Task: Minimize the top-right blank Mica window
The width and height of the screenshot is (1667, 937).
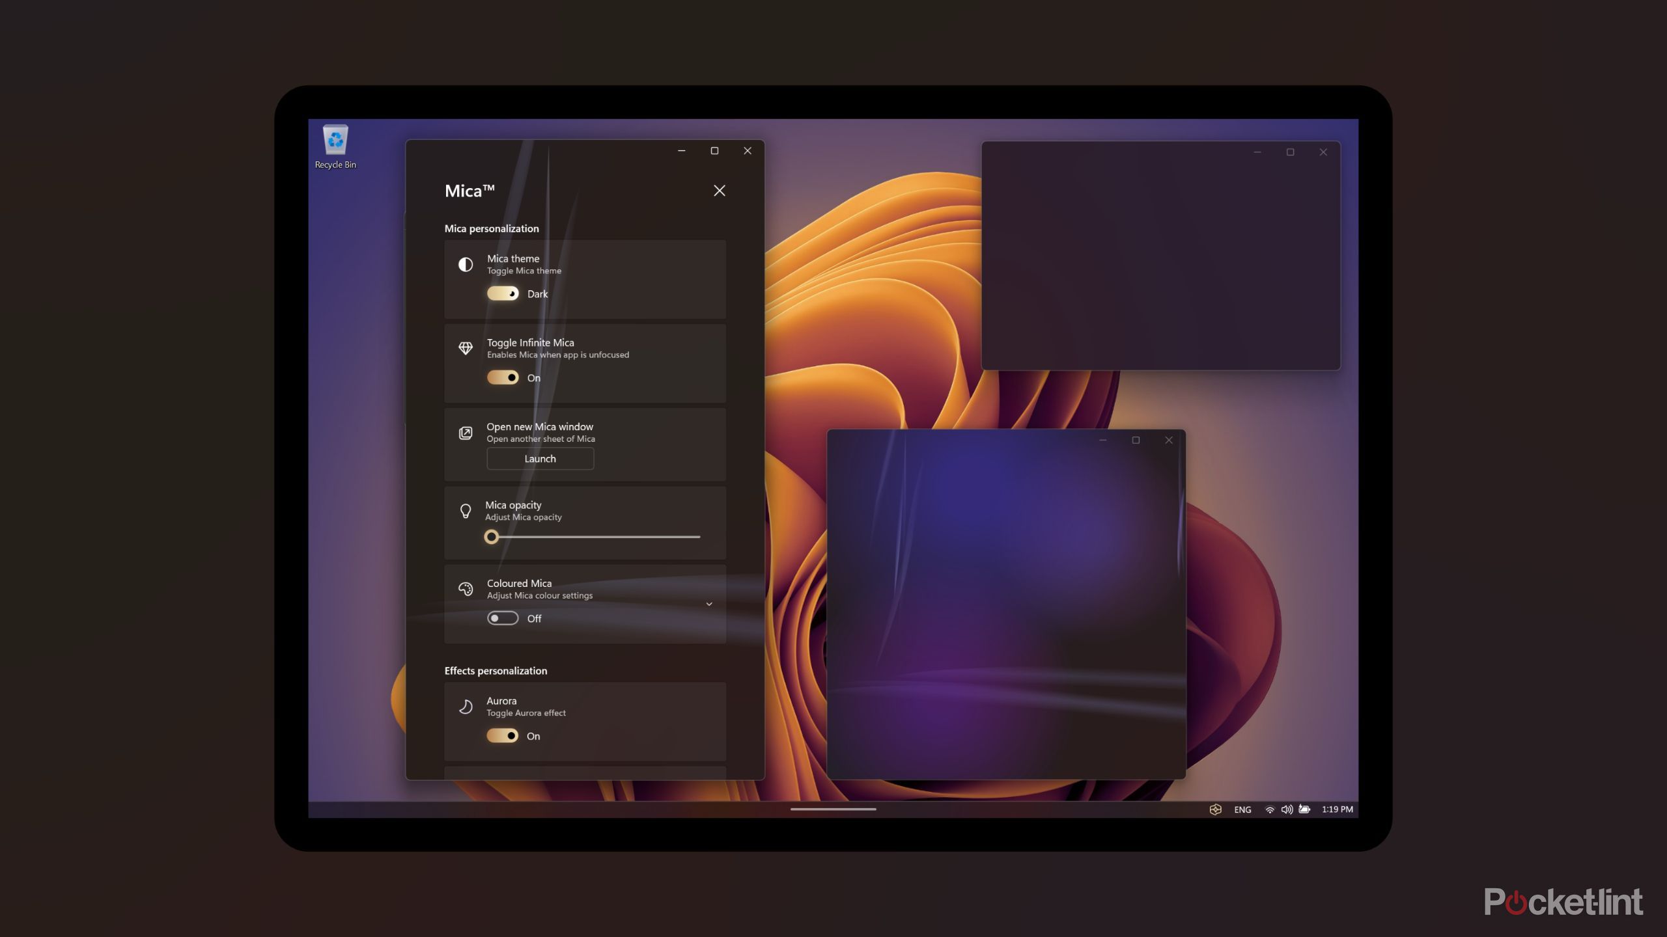Action: tap(1257, 152)
